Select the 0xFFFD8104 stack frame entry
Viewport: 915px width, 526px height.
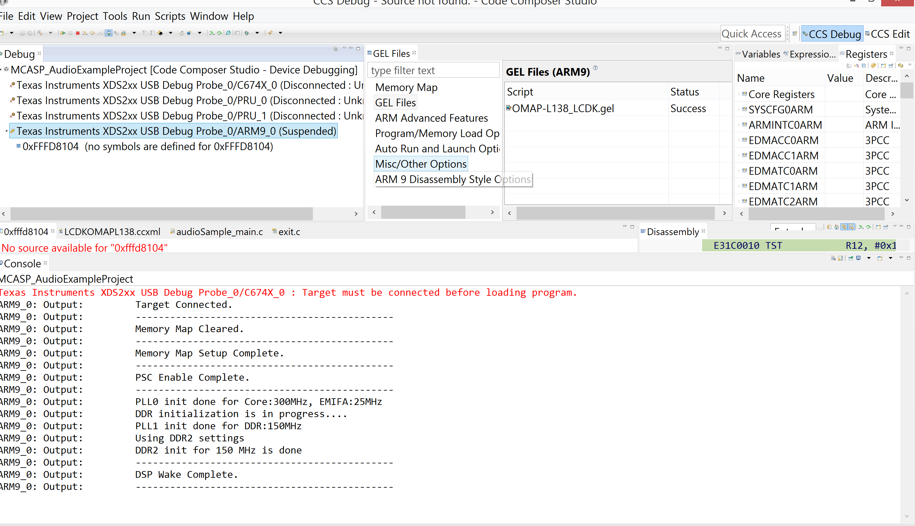tap(144, 146)
